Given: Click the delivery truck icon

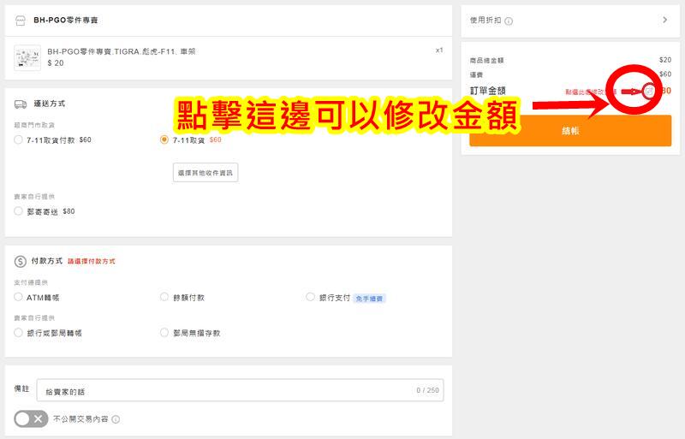Looking at the screenshot, I should pyautogui.click(x=21, y=104).
